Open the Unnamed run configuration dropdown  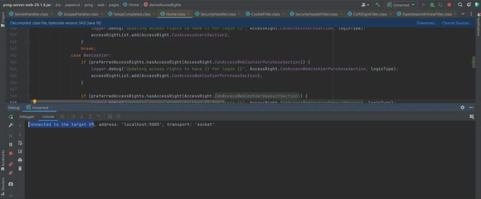tap(401, 5)
